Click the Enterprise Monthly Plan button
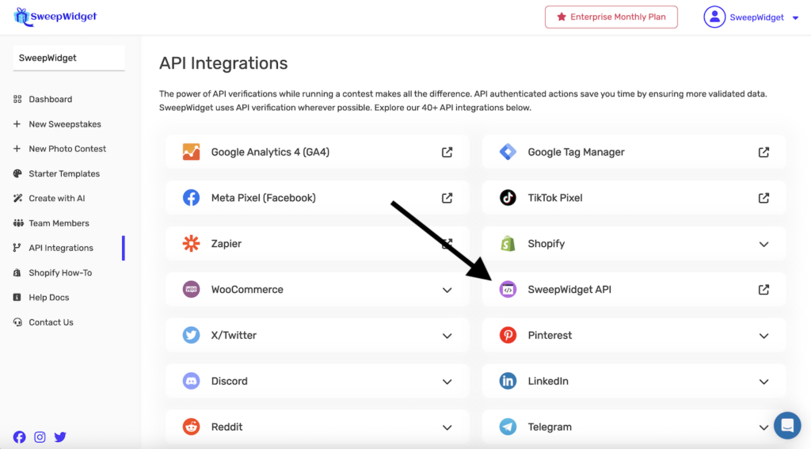Viewport: 811px width, 449px height. pyautogui.click(x=611, y=17)
